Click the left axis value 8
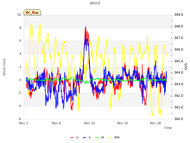 (x=20, y=28)
